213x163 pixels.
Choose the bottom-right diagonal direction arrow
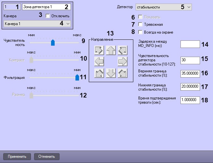coord(122,73)
